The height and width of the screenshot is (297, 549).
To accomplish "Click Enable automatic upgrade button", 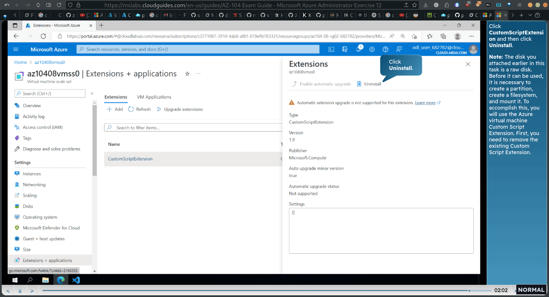I will (321, 84).
